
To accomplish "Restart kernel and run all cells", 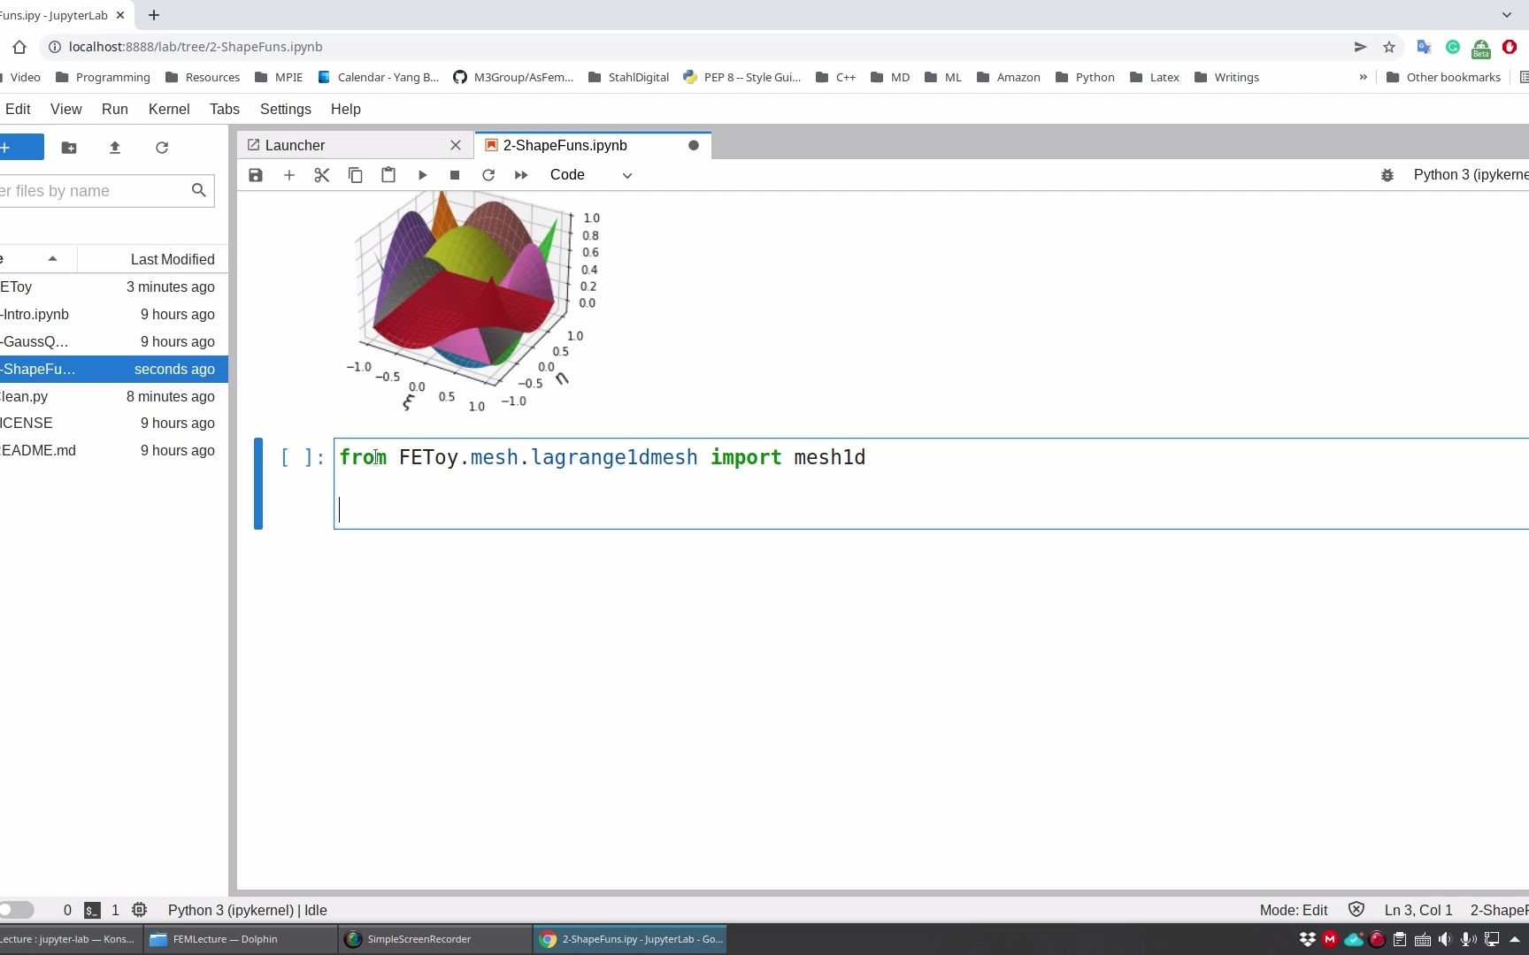I will point(521,175).
